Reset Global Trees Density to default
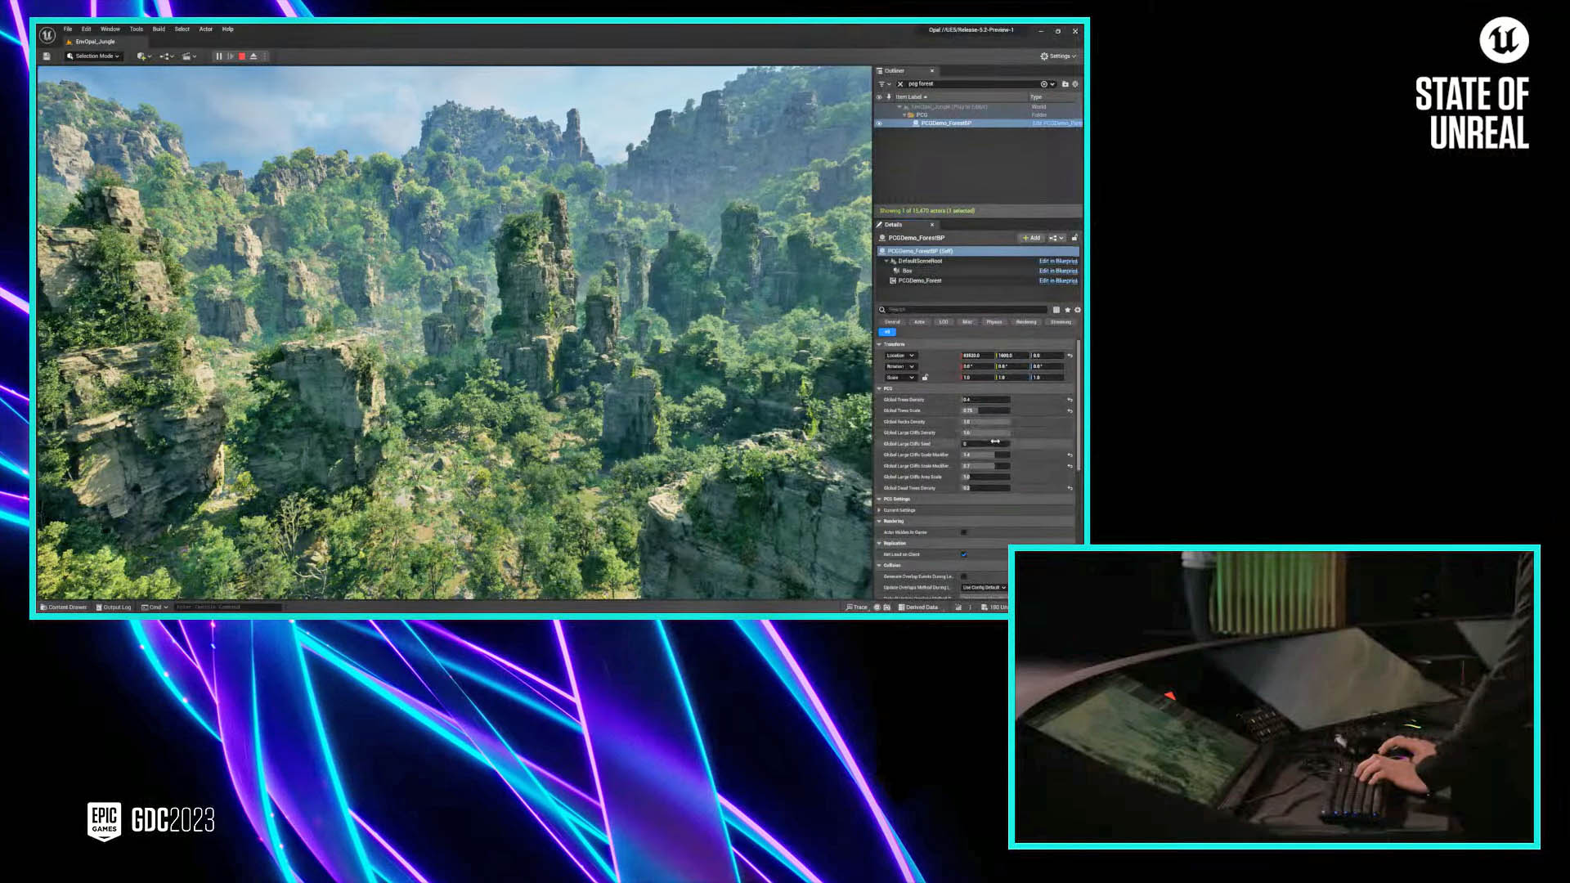This screenshot has width=1570, height=883. (x=1070, y=400)
